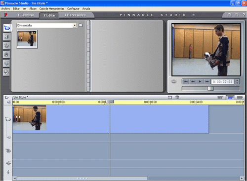Open the Caja de Herramientas menu

pos(52,9)
